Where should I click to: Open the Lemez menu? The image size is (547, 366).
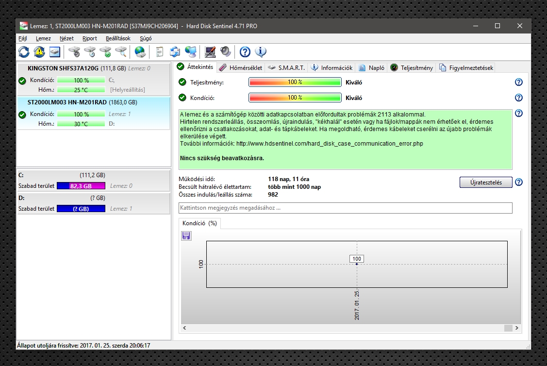[x=43, y=38]
